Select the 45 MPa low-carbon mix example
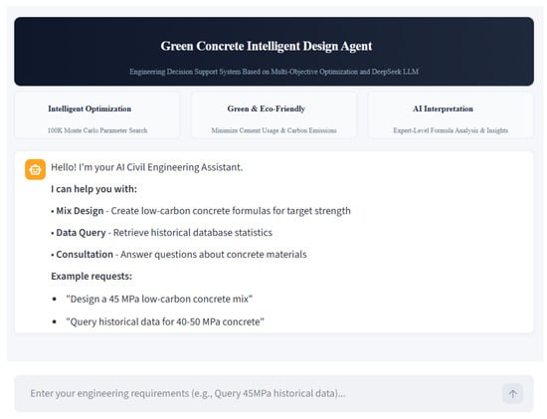The height and width of the screenshot is (419, 547). click(159, 300)
